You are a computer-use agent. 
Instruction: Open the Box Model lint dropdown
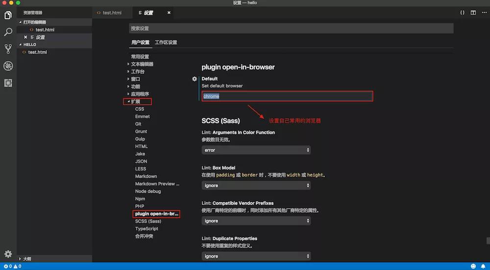(256, 185)
